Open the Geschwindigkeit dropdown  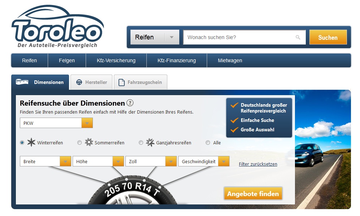coord(204,161)
